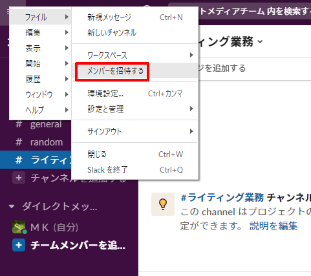
Task: Choose メンバーを招待する
Action: pyautogui.click(x=135, y=70)
